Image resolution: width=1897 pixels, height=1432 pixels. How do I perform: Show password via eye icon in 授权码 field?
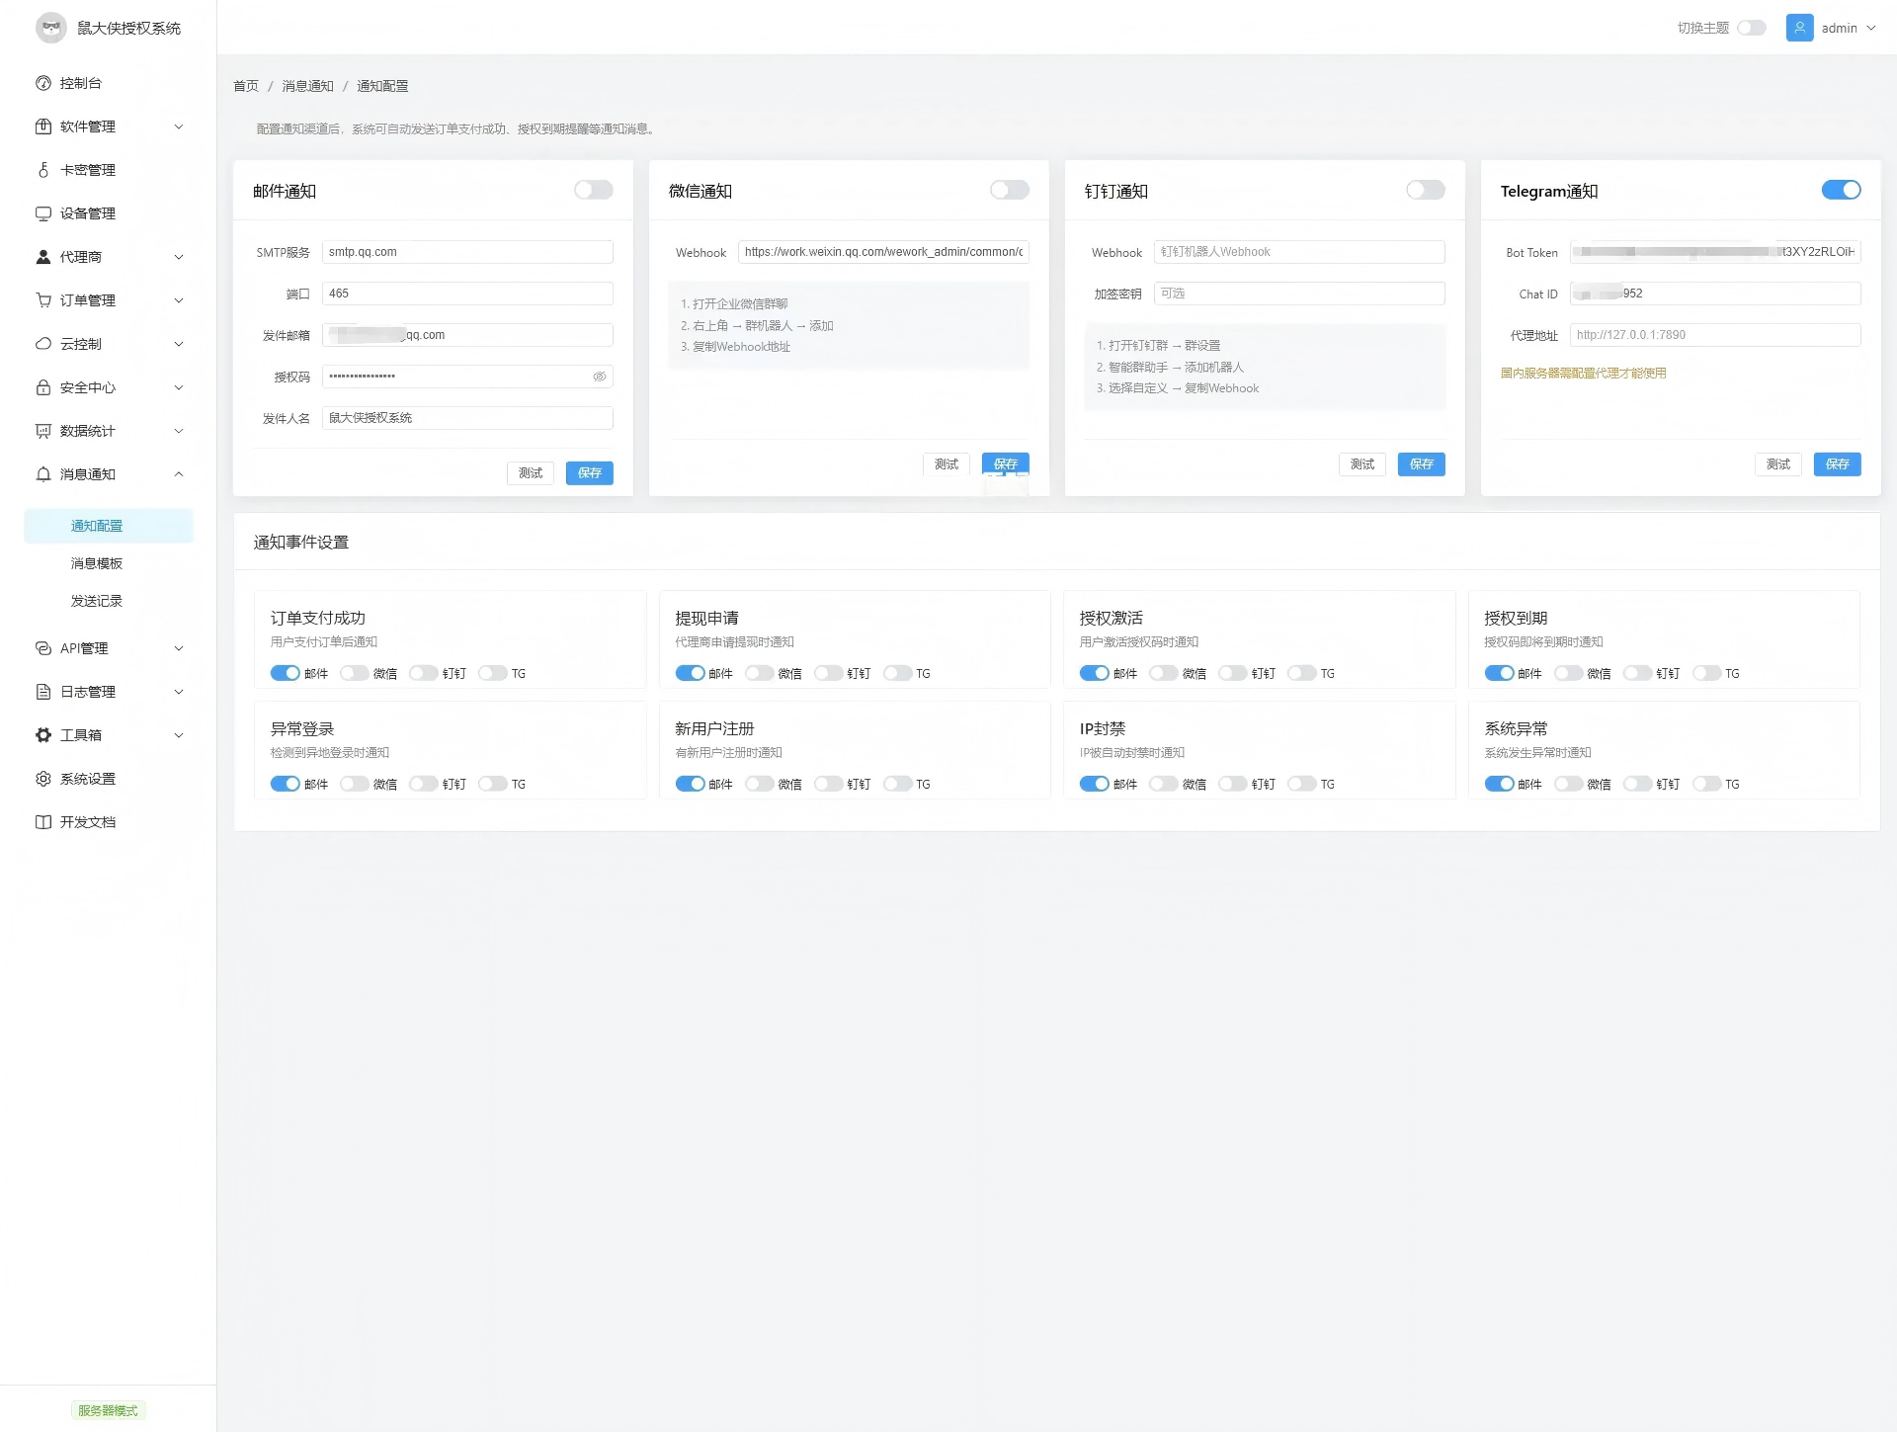click(599, 377)
